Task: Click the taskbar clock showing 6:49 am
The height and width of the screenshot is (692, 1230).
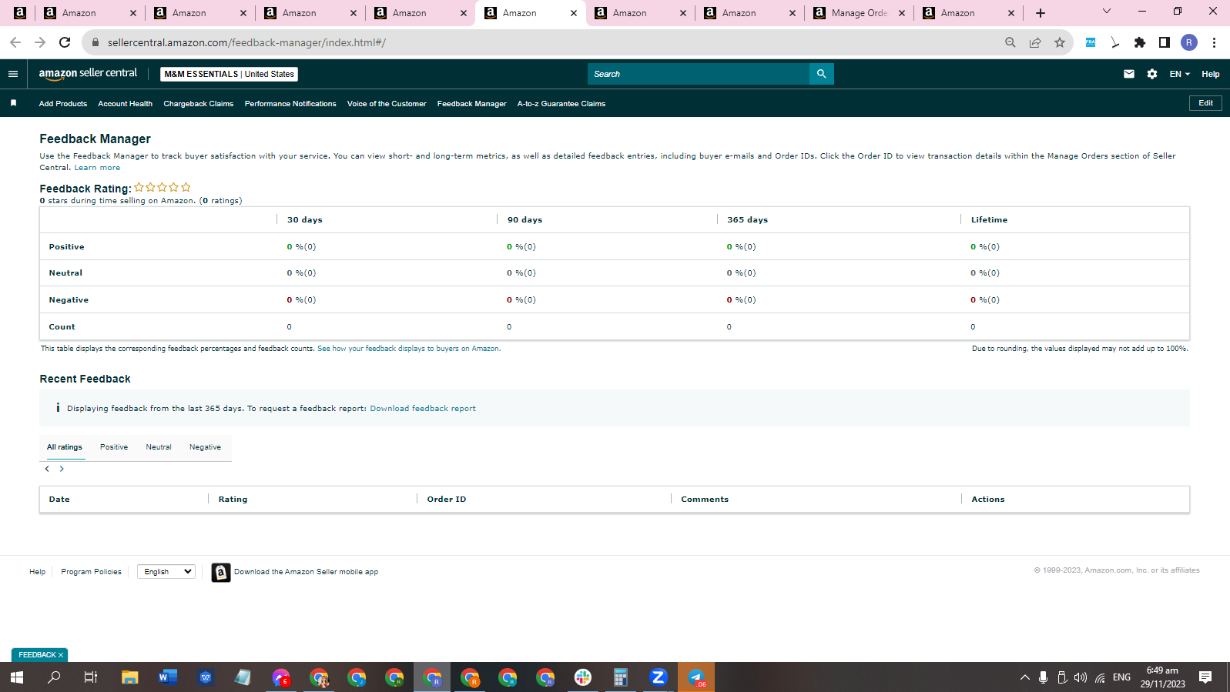Action: pyautogui.click(x=1162, y=677)
